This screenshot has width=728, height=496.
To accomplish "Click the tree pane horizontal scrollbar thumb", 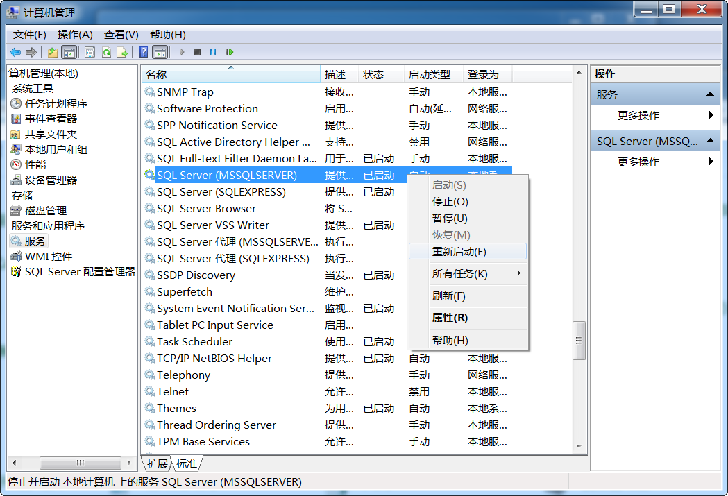I will coord(81,463).
